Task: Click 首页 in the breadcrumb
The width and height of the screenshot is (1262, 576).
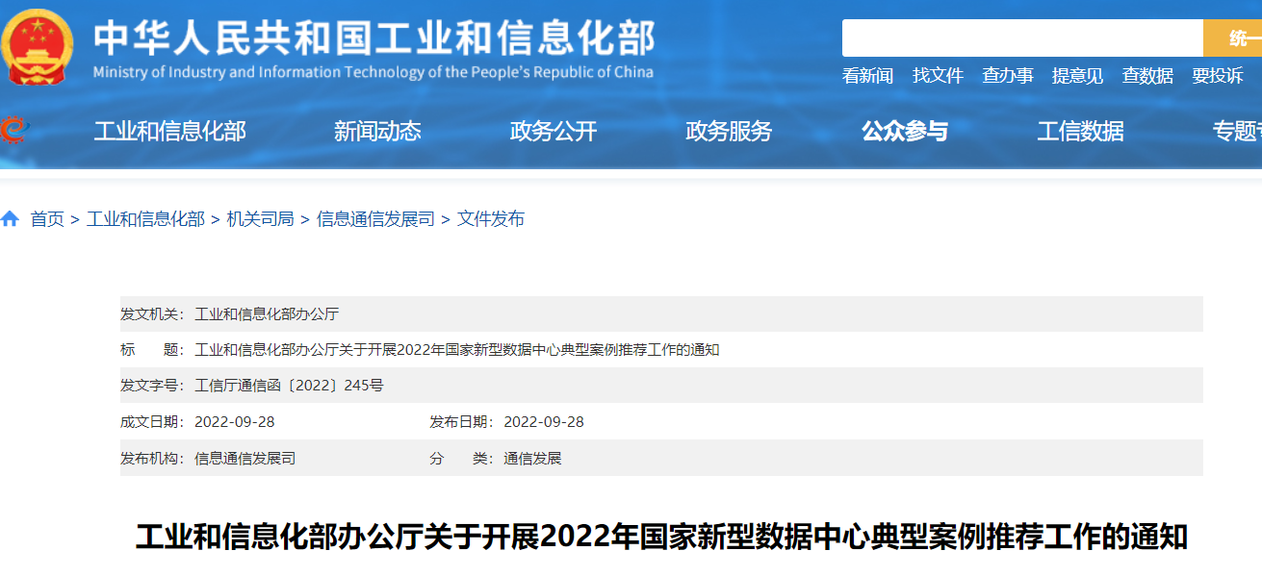Action: (47, 219)
